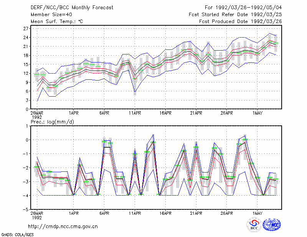Click the NCC globe logo
307x237 pixels.
coord(272,225)
